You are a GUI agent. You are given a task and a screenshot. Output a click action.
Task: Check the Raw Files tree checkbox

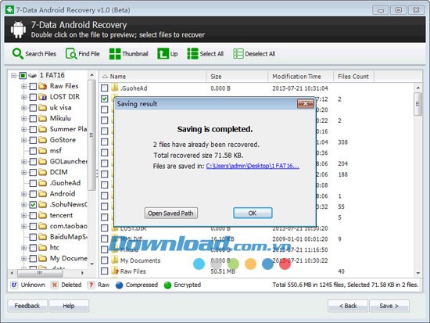pyautogui.click(x=33, y=86)
